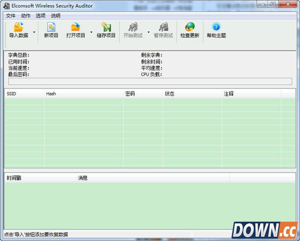Click the 开始测试 start test icon

[133, 27]
